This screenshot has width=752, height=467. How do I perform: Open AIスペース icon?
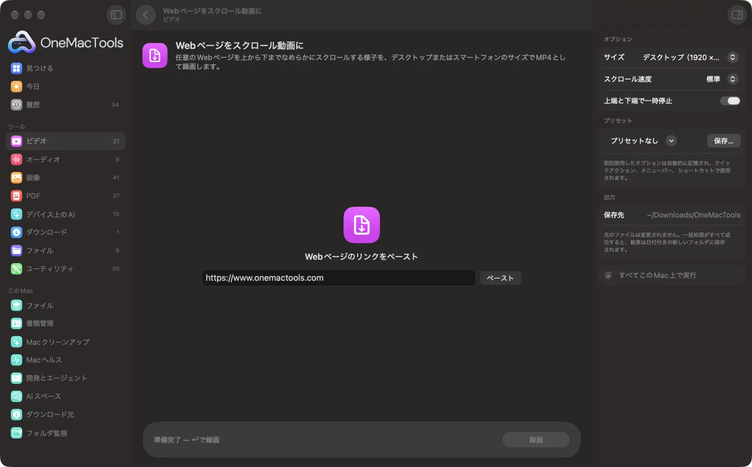(x=16, y=397)
